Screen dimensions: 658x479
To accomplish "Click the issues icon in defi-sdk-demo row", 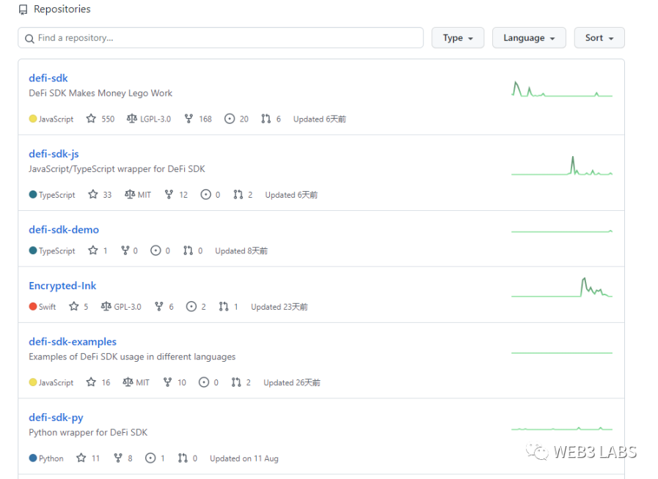I will (156, 250).
